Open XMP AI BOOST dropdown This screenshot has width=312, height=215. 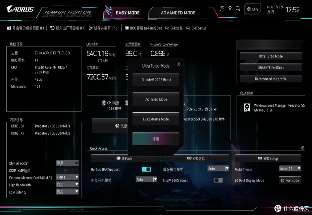point(67,163)
